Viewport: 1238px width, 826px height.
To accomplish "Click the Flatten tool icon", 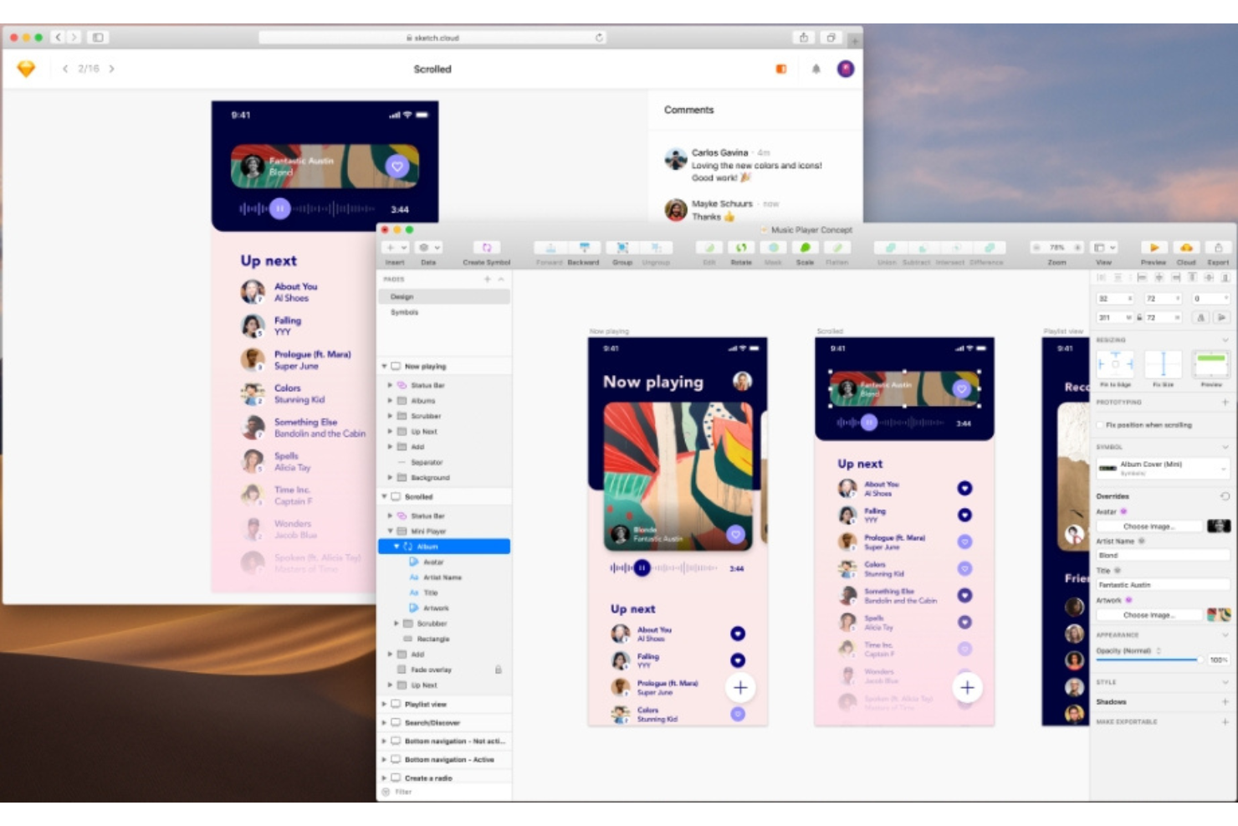I will coord(836,248).
